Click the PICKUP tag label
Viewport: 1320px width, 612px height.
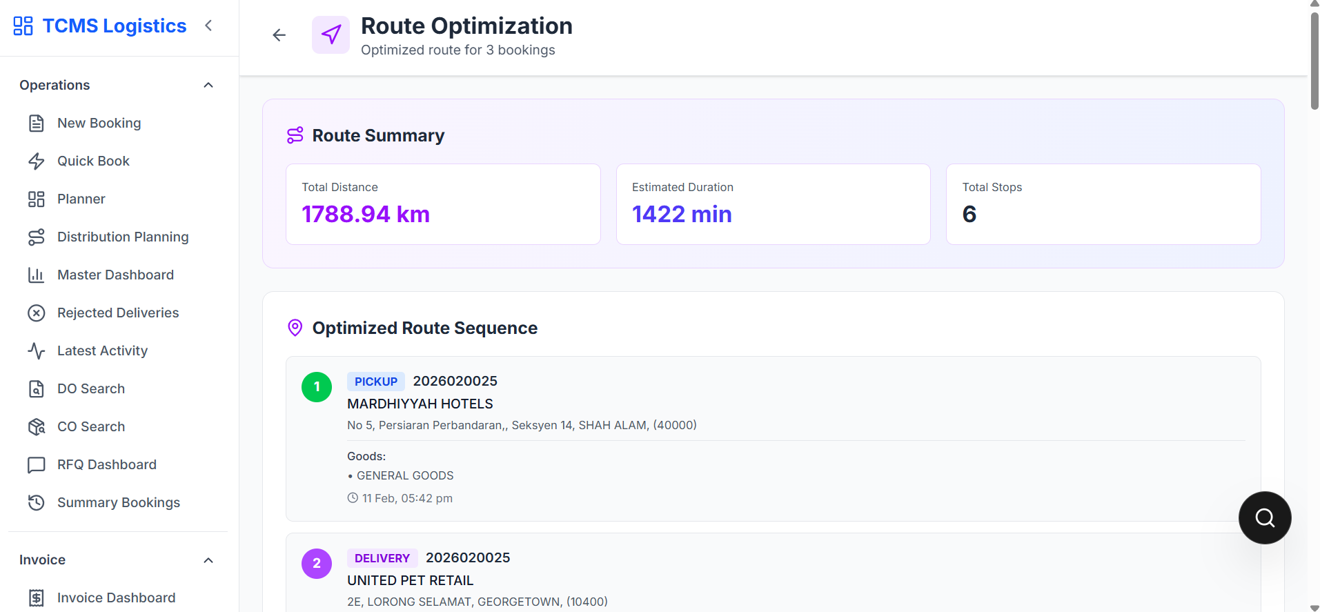point(376,382)
